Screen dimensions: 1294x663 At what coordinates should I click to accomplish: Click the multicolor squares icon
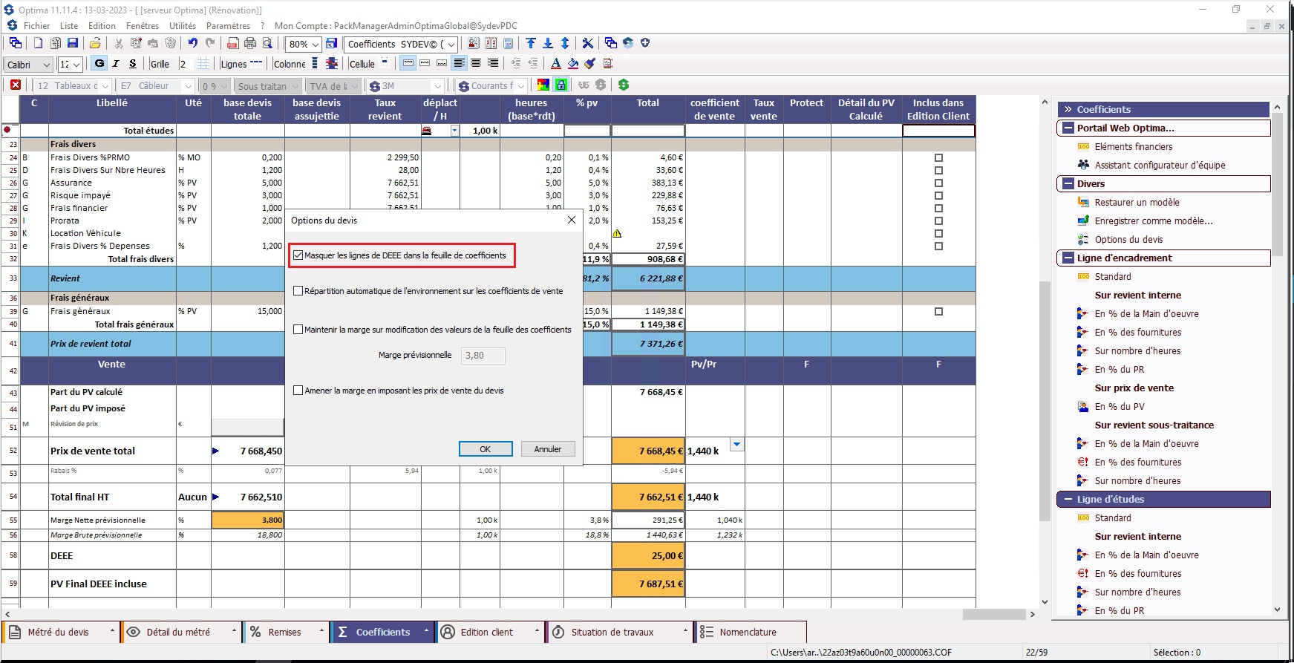(x=543, y=85)
